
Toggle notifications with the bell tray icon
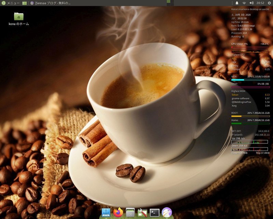[237, 3]
